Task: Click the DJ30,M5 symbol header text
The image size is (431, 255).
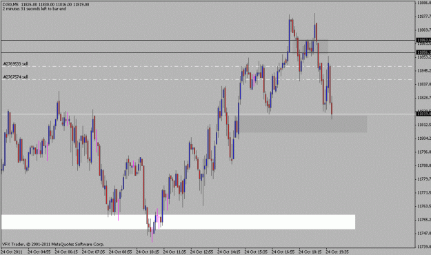Action: [x=11, y=5]
